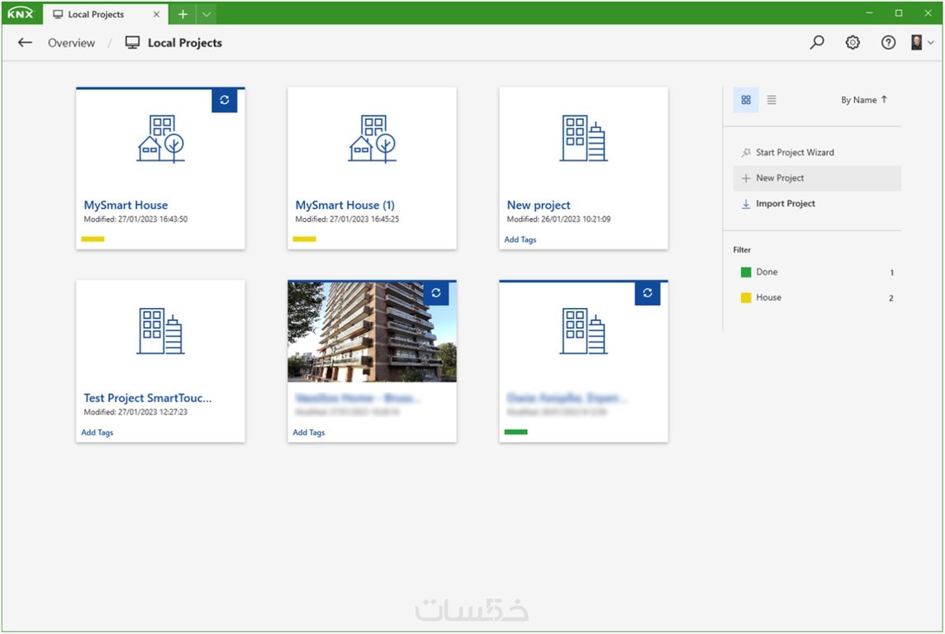This screenshot has height=634, width=945.
Task: Add Tags on the building photo card
Action: coord(309,433)
